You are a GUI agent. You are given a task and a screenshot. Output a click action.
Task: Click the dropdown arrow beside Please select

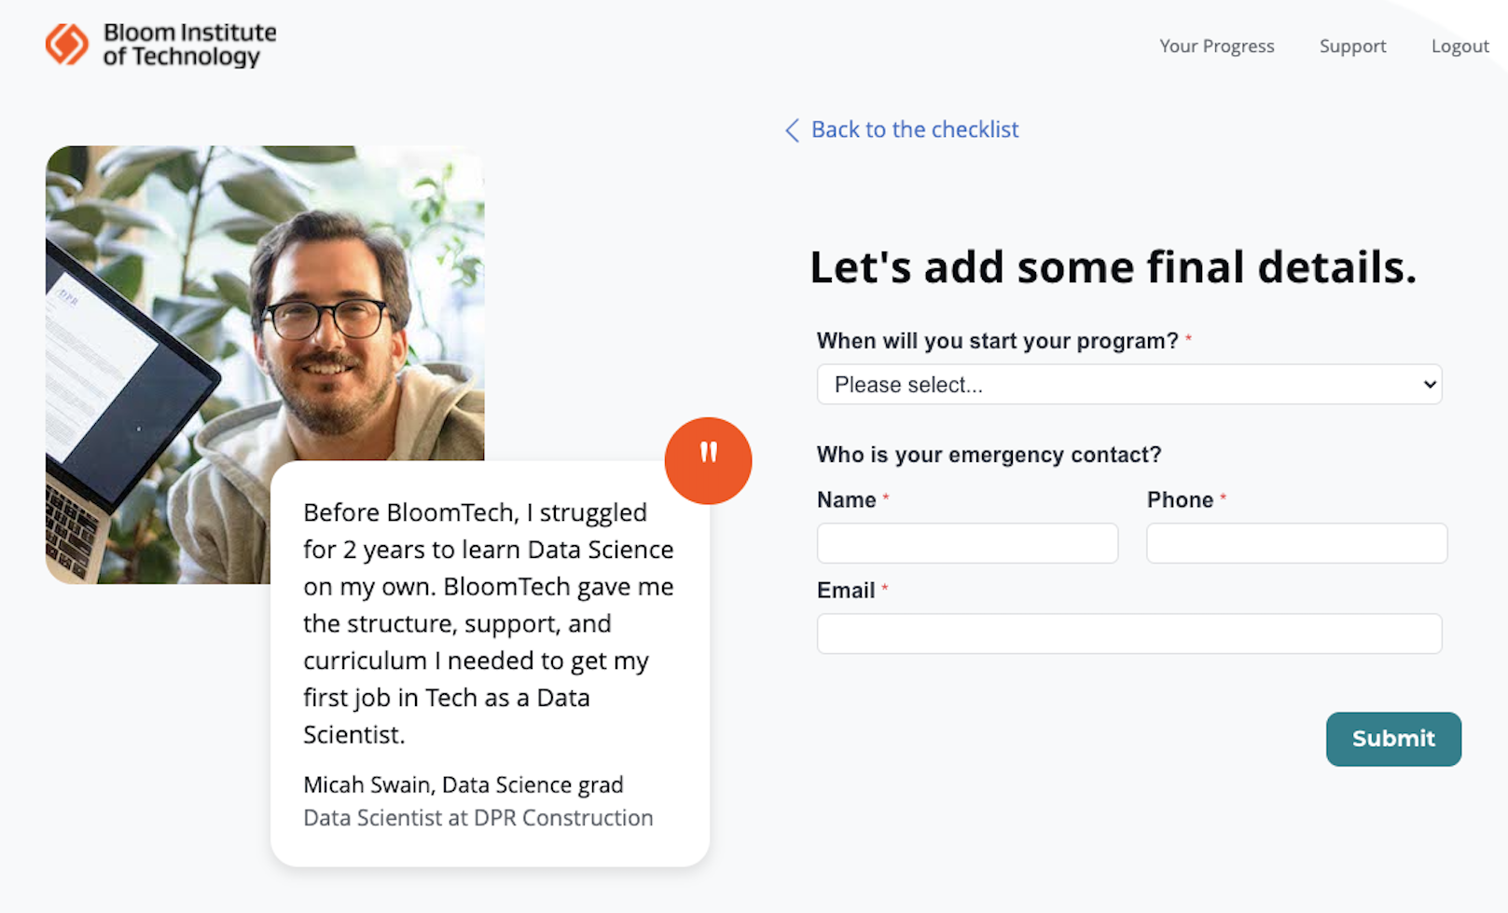[x=1430, y=385]
